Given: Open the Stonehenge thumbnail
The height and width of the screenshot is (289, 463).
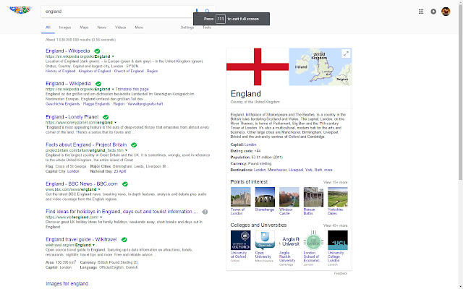Looking at the screenshot, I should (x=265, y=197).
